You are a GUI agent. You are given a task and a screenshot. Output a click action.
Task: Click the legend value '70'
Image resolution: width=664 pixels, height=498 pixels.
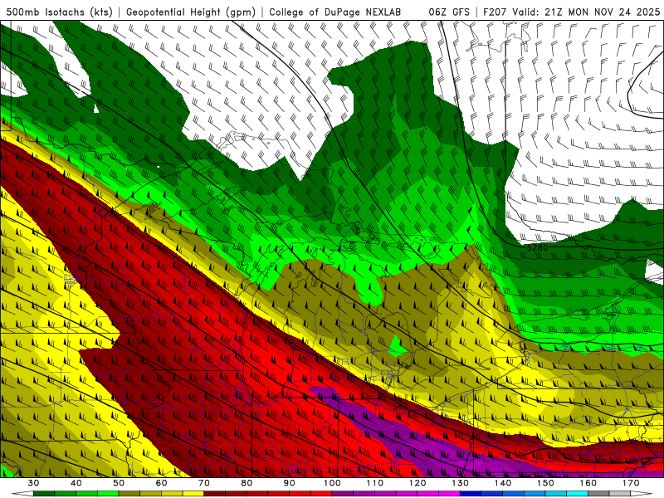(204, 483)
